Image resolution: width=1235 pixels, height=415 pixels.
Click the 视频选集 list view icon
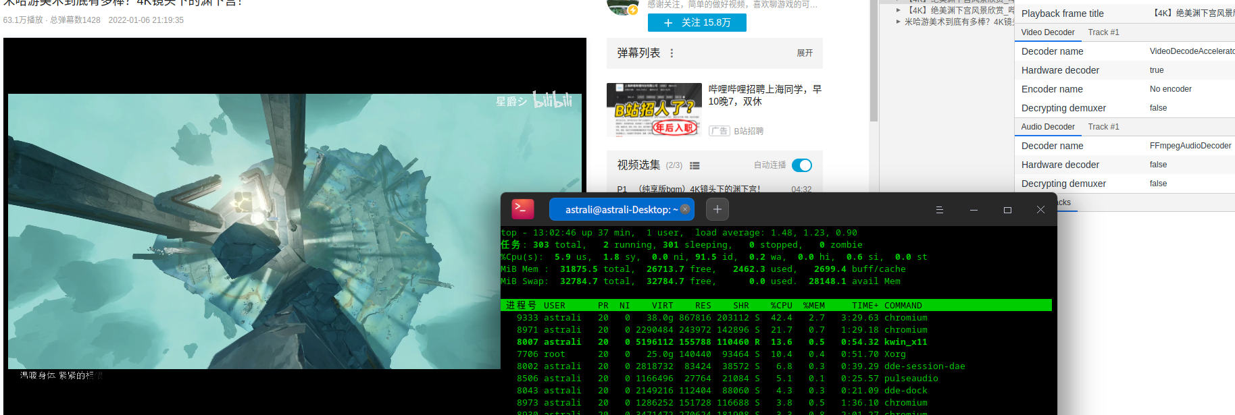click(x=695, y=165)
